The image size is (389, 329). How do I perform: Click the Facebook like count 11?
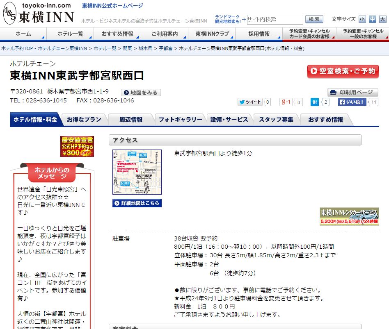pos(374,102)
